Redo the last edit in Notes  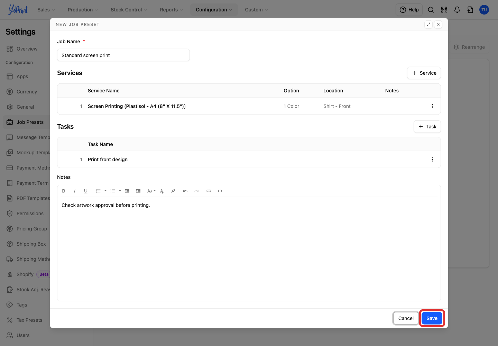coord(196,191)
